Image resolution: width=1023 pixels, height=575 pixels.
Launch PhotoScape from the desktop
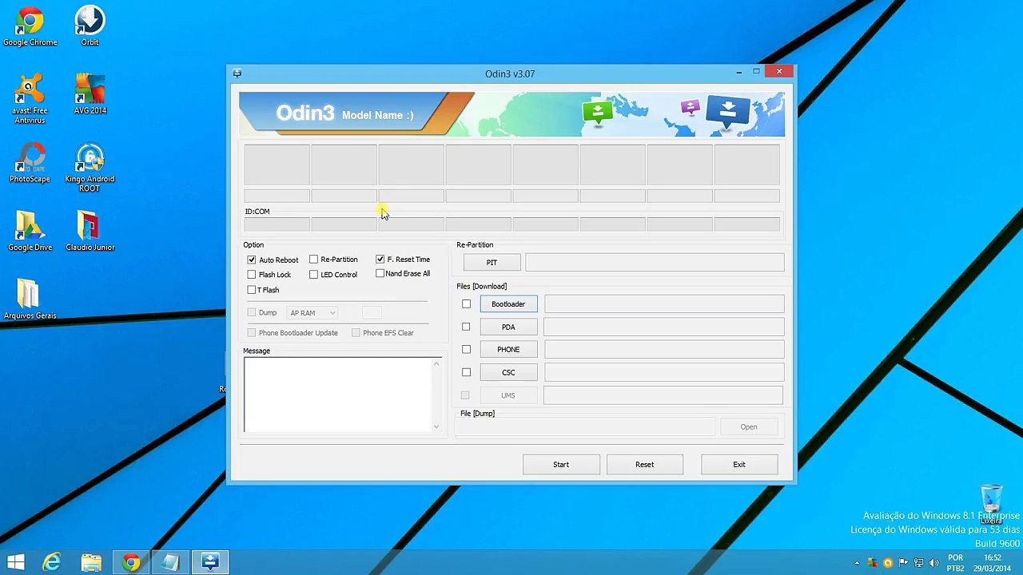coord(30,162)
